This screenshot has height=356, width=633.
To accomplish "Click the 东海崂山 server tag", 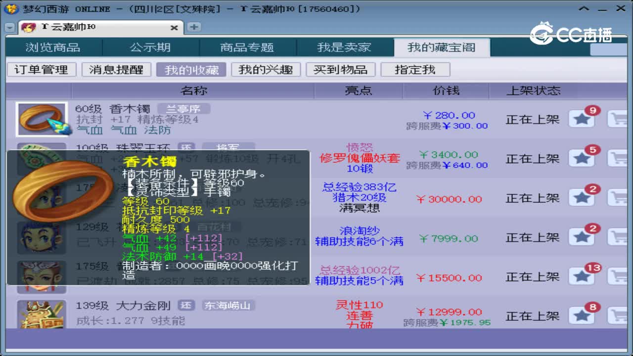I will click(x=227, y=306).
